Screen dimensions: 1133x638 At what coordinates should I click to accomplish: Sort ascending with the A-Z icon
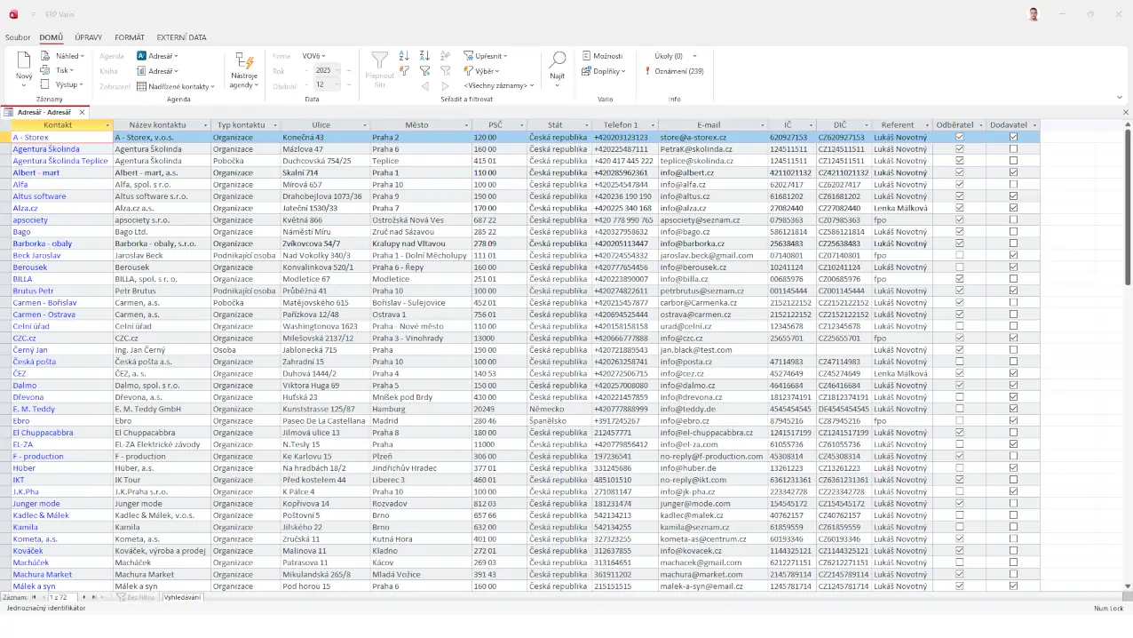point(404,55)
